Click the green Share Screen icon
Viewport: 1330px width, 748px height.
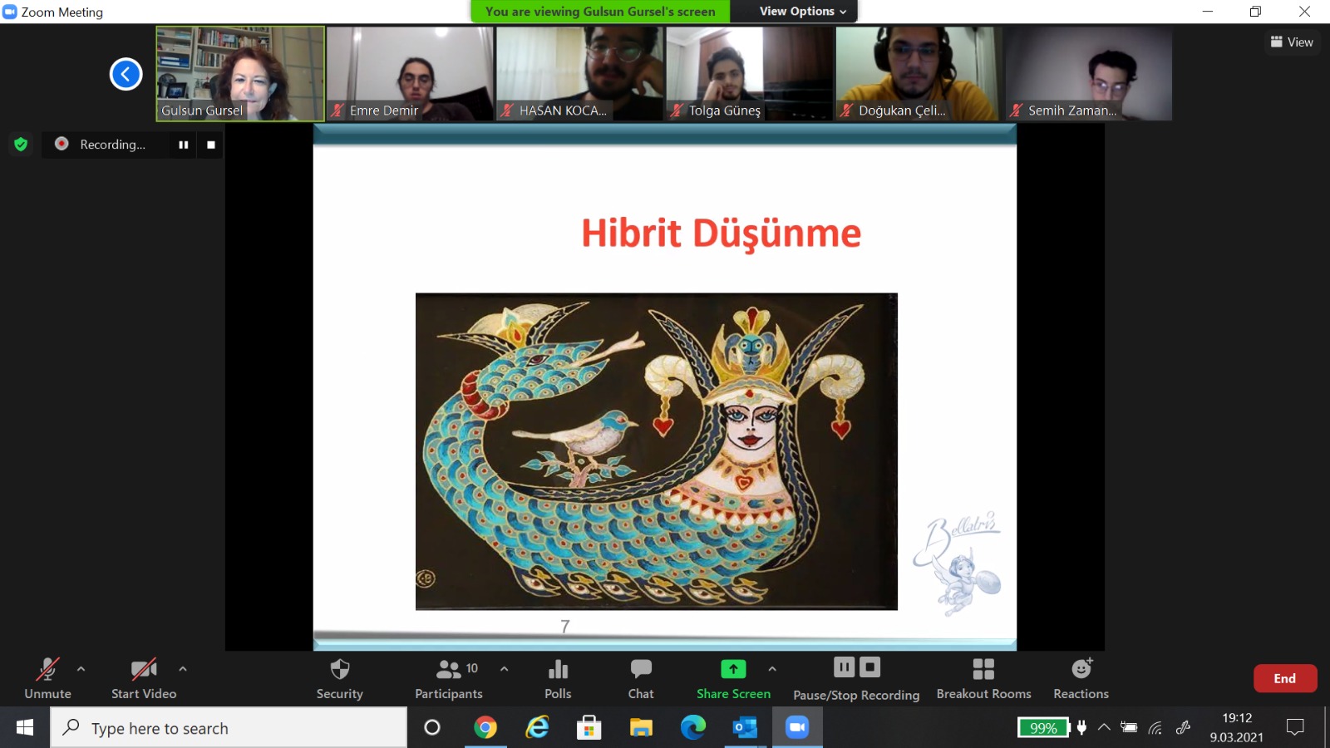[733, 669]
